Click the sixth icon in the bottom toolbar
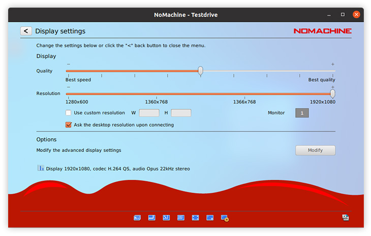Screen dimensions: 371x236 210,218
